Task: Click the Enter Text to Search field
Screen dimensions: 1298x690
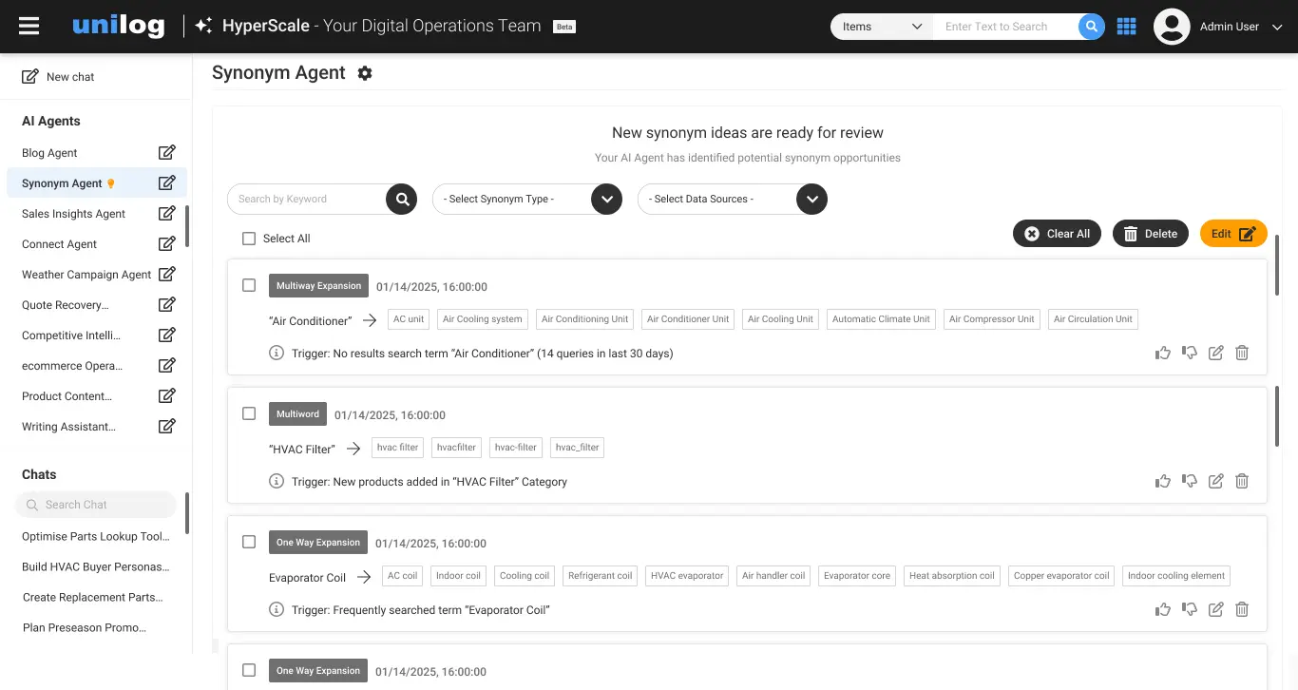Action: 1005,27
